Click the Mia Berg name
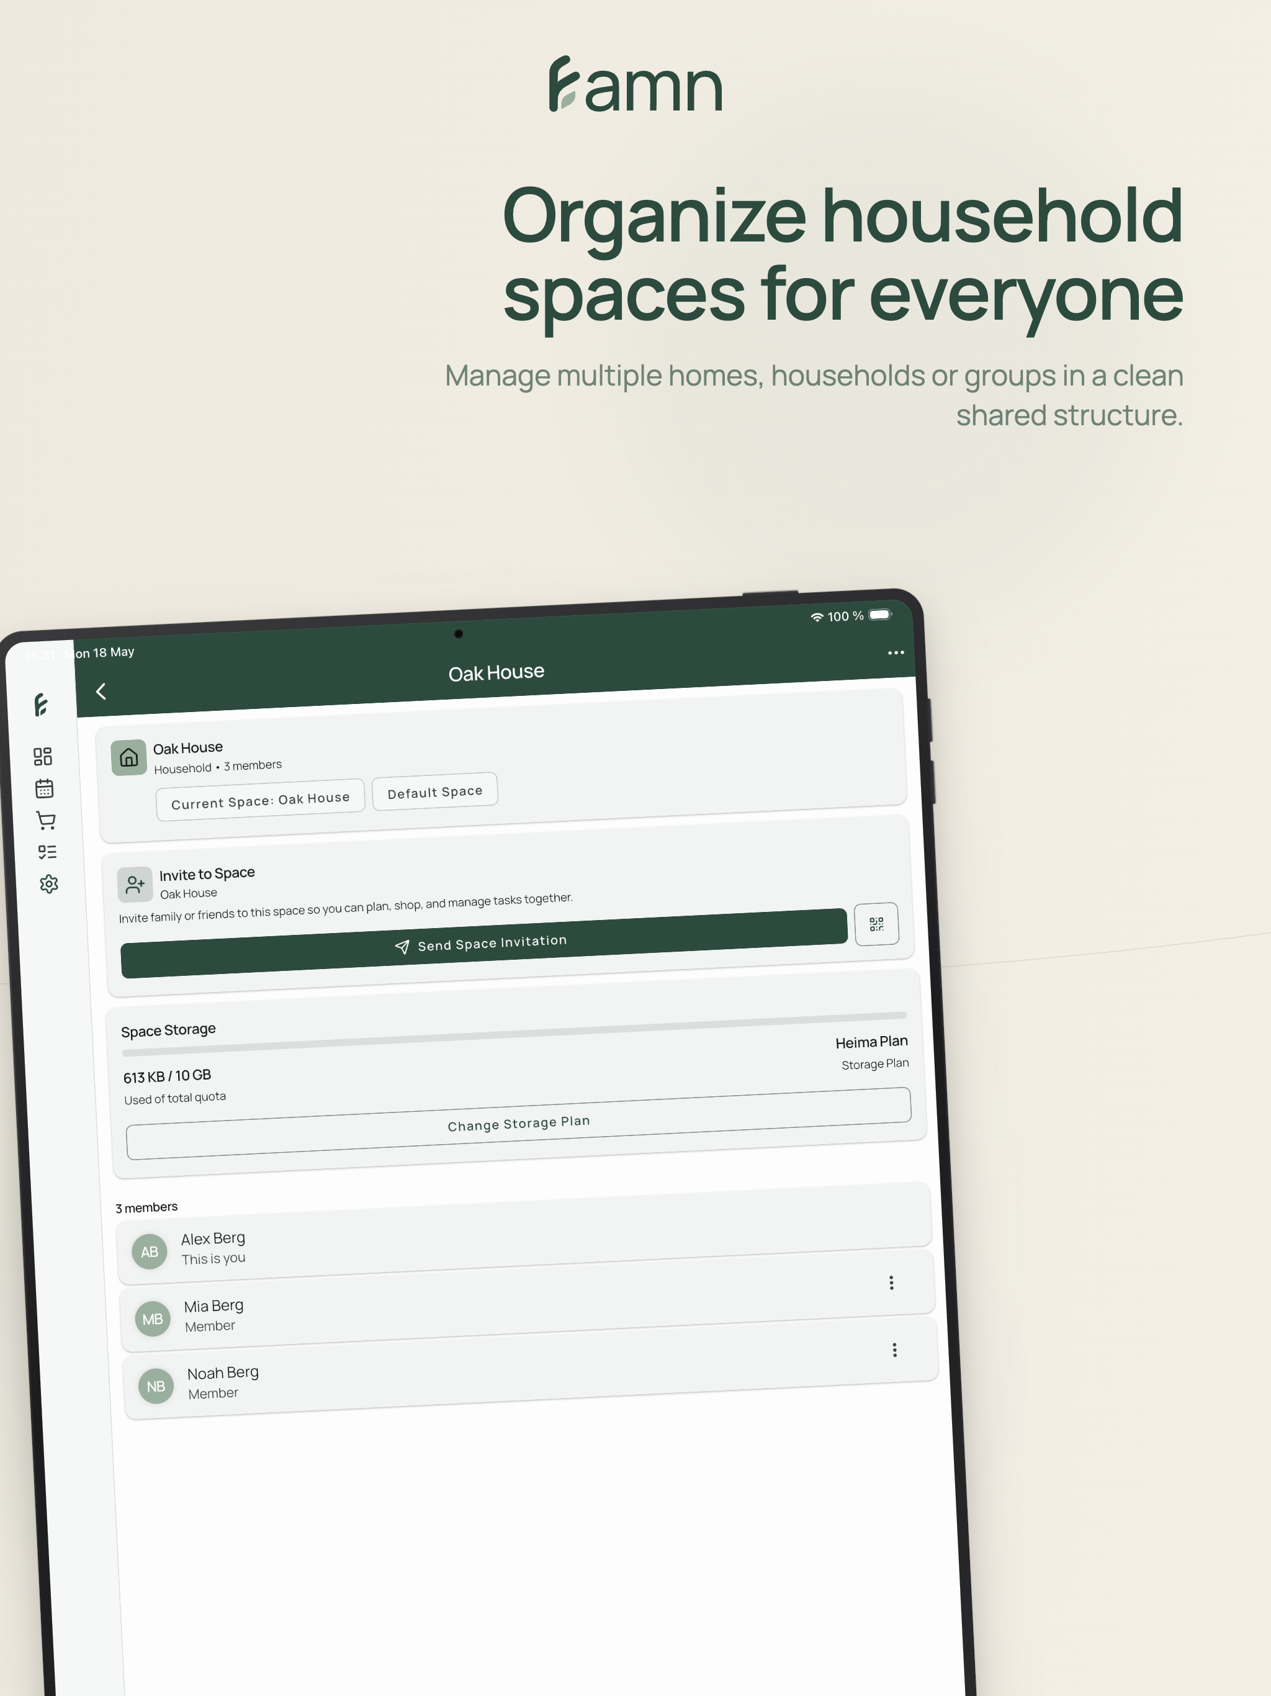Screen dimensions: 1271x1696 click(213, 1306)
